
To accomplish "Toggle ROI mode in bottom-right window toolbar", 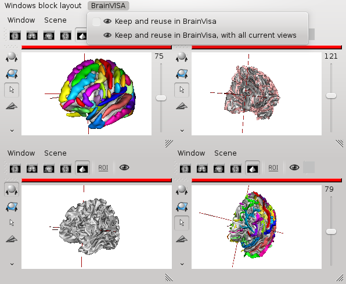I will click(273, 168).
